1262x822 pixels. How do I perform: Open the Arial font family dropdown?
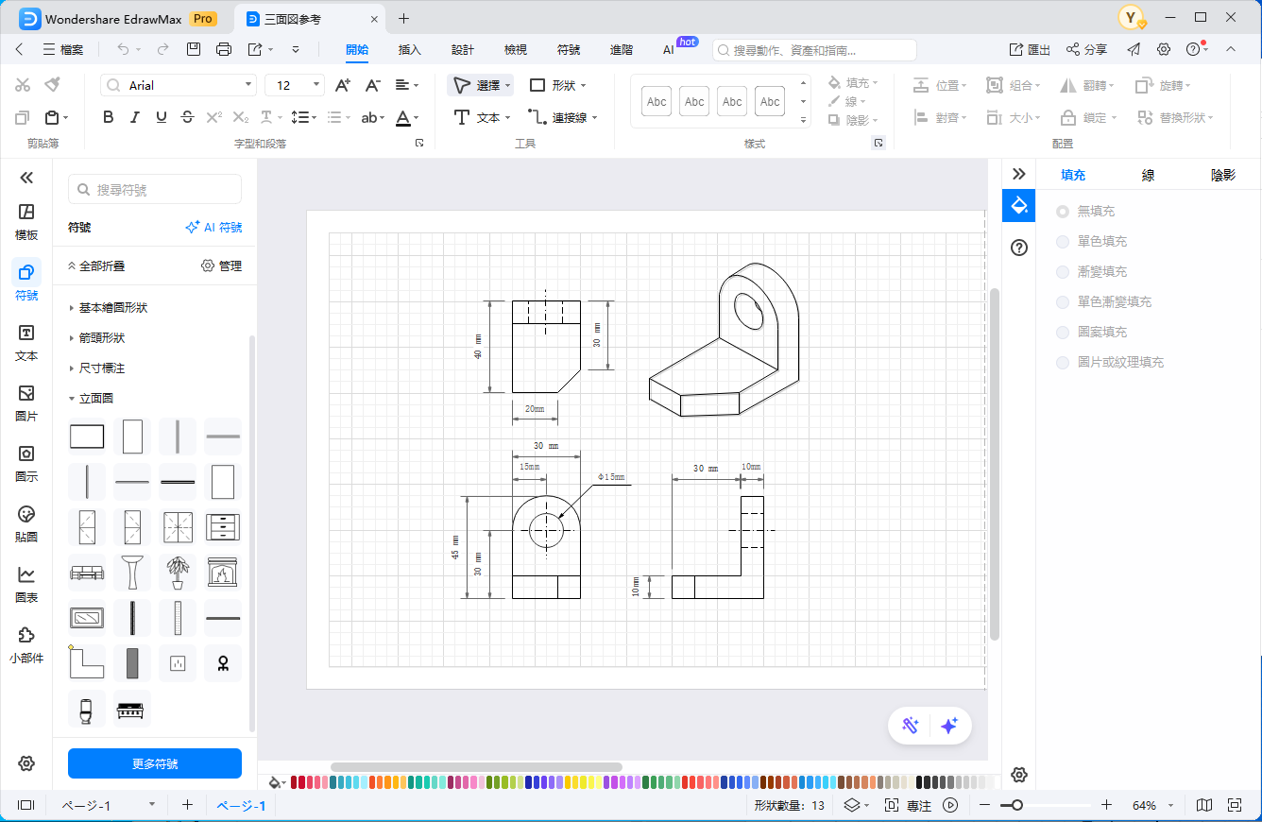[179, 85]
